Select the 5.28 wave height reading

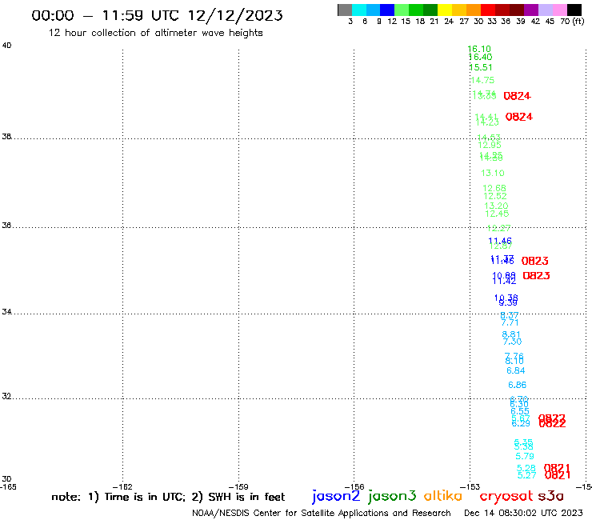[x=526, y=468]
